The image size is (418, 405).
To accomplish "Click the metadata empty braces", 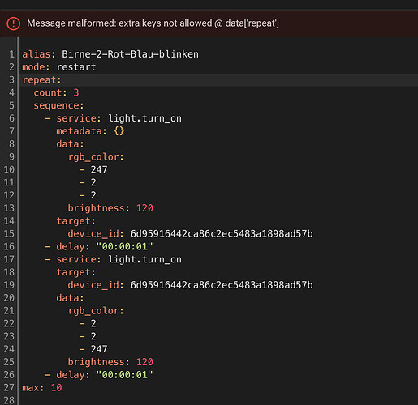I will coord(119,131).
